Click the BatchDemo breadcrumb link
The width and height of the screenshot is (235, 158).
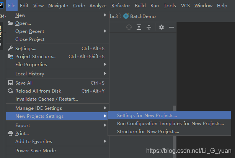[143, 16]
